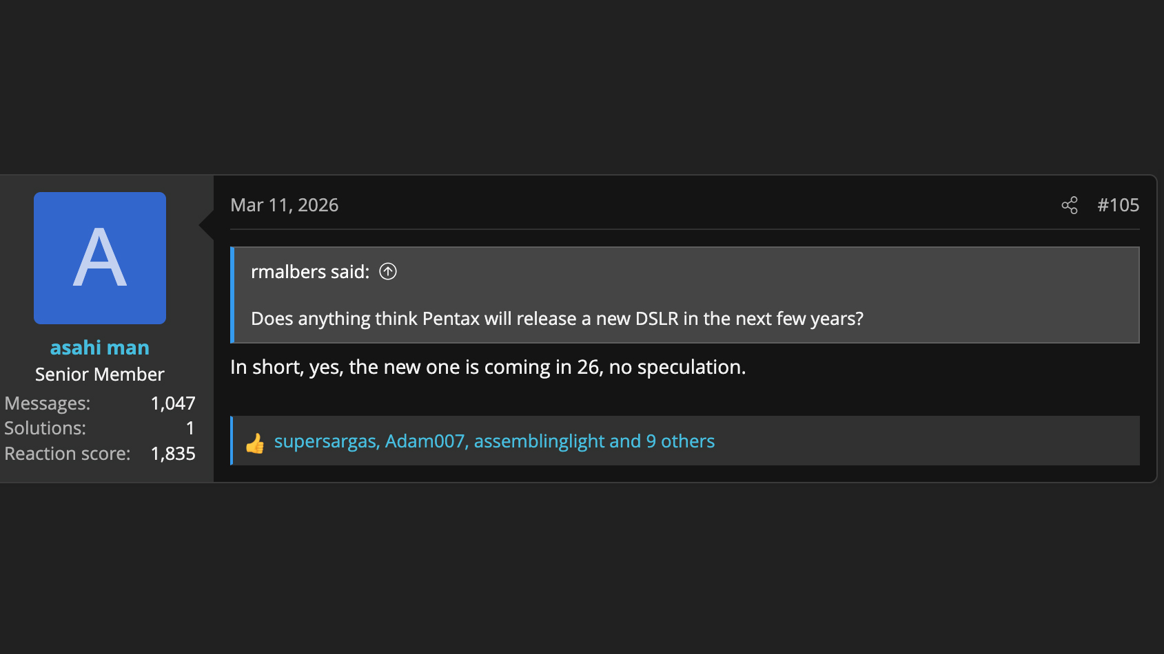Click the Reaction score value 1,835
This screenshot has width=1164, height=654.
(x=173, y=453)
